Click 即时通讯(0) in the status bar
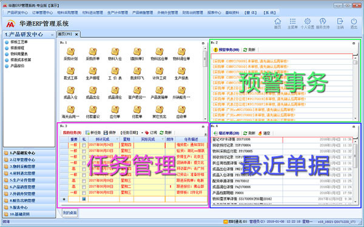364x227 pixels. (235, 222)
